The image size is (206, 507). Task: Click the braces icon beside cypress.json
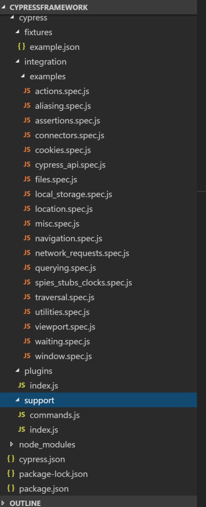point(11,459)
